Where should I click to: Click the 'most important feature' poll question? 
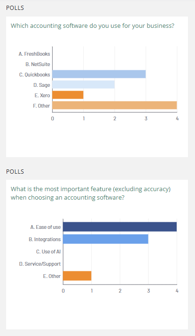90,193
